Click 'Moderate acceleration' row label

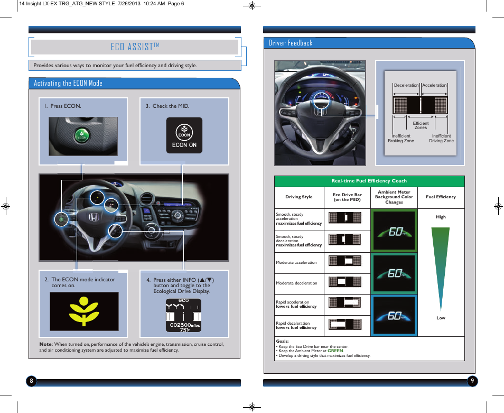click(296, 262)
